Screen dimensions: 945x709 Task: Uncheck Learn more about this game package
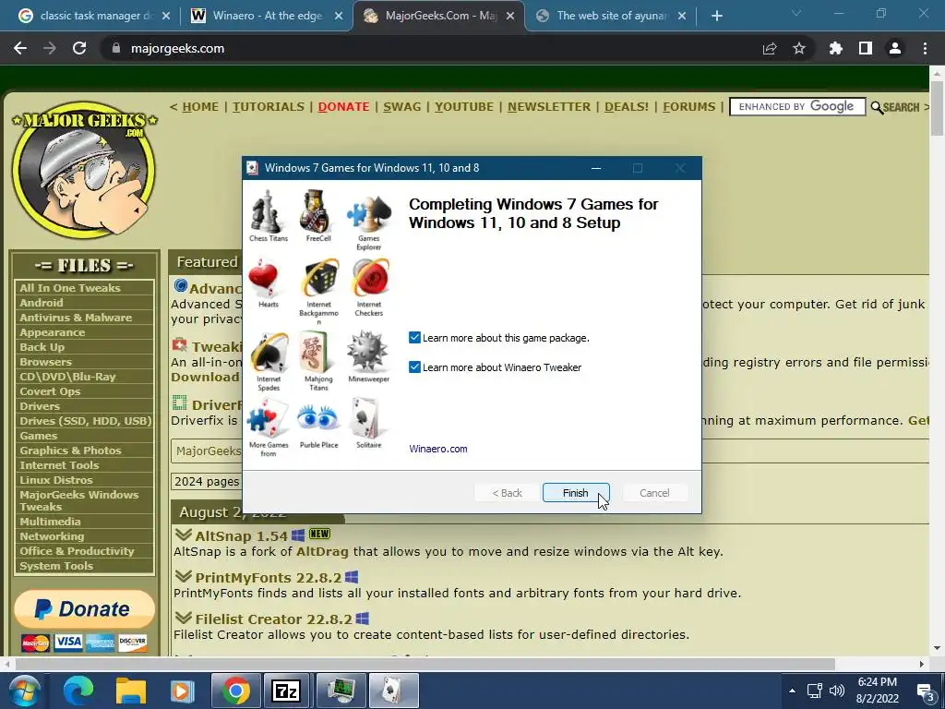point(414,338)
